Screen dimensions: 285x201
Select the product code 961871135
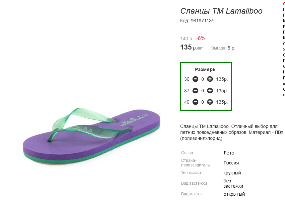pos(202,21)
